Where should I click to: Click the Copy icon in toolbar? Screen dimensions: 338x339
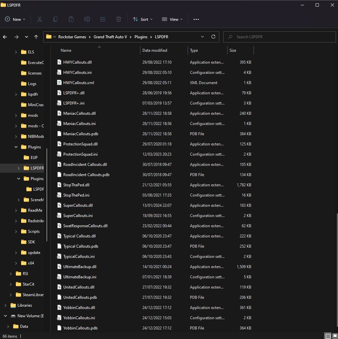pyautogui.click(x=55, y=19)
